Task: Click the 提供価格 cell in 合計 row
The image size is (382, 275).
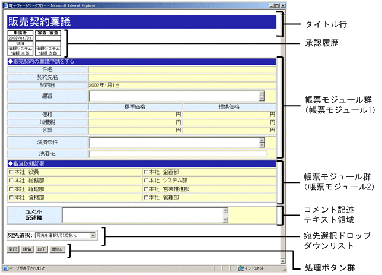Action: [x=229, y=130]
